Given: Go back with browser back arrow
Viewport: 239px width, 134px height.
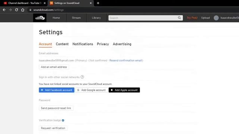Looking at the screenshot, I should pyautogui.click(x=4, y=10).
